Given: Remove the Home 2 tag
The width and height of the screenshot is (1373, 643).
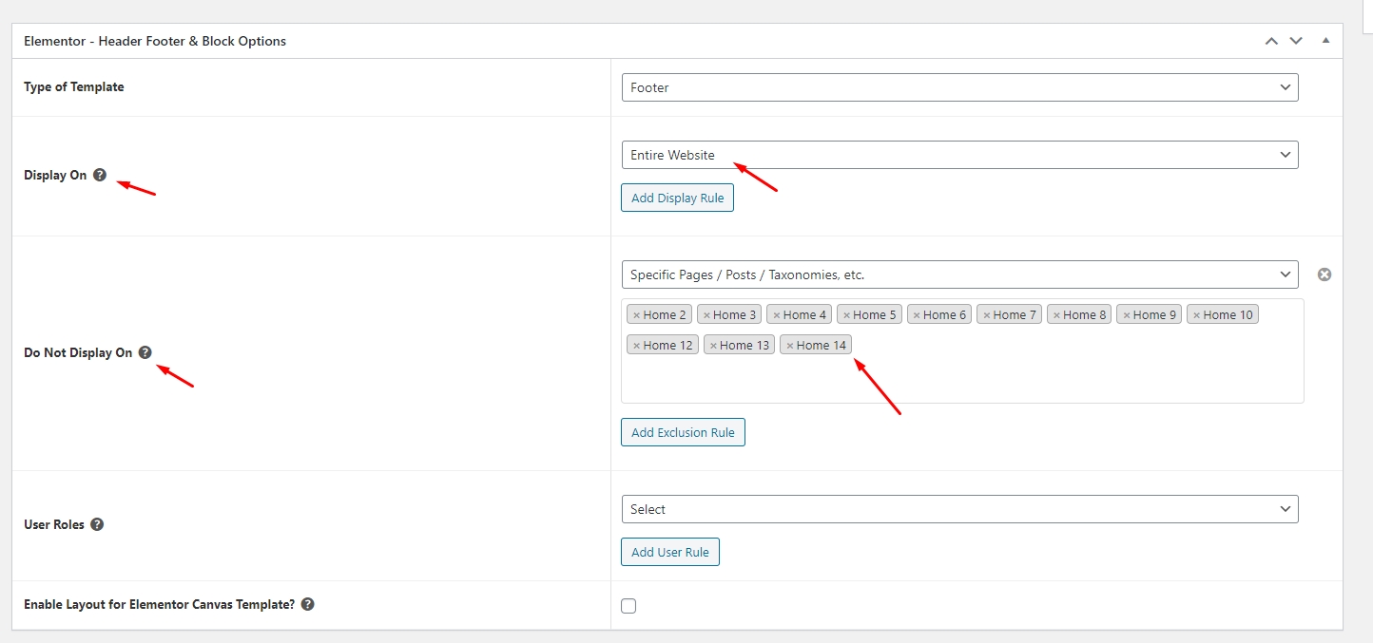Looking at the screenshot, I should pyautogui.click(x=636, y=315).
